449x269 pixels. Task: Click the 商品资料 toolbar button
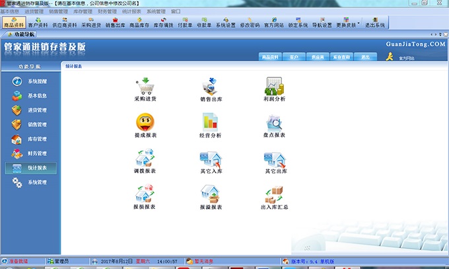point(14,22)
